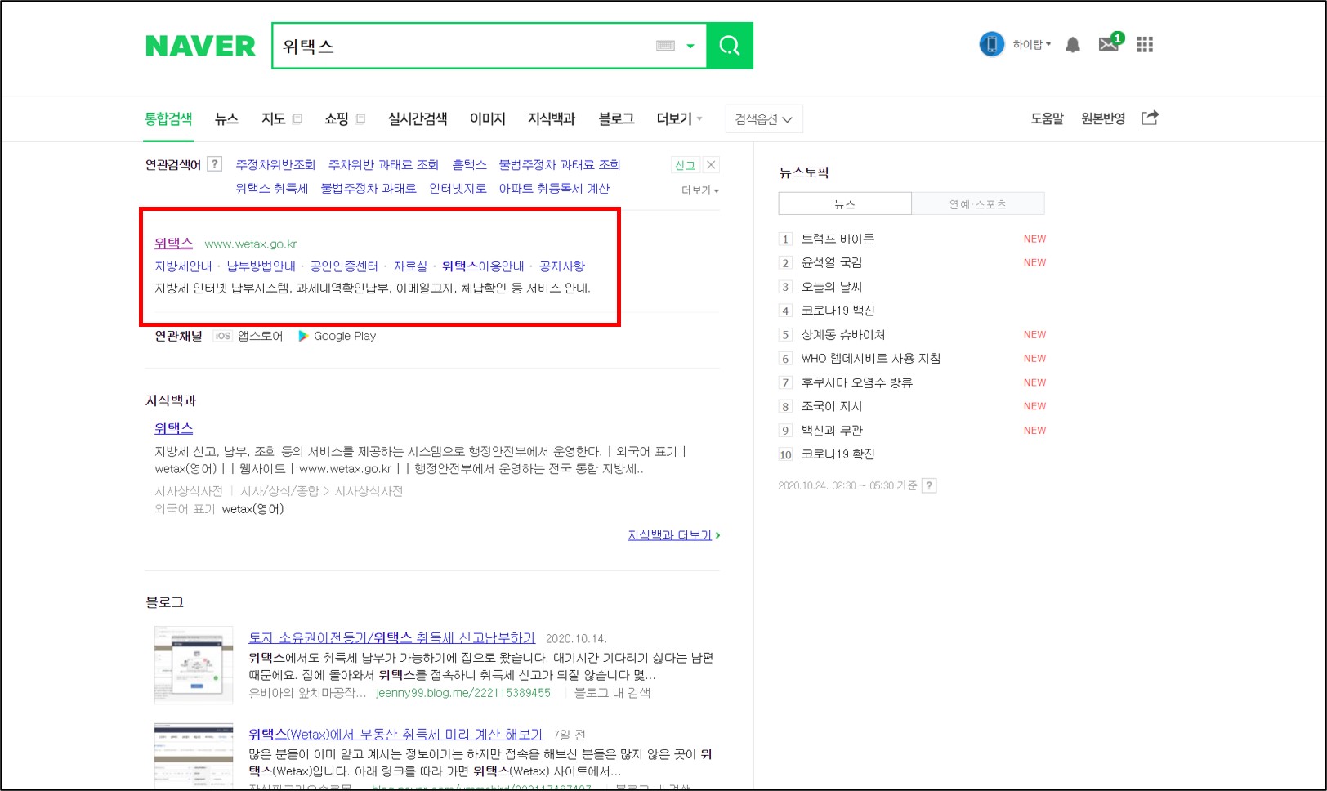The image size is (1327, 791).
Task: Open blog post 위택스(Wetax)에서 부동산 취득세 미리 계산
Action: click(395, 735)
